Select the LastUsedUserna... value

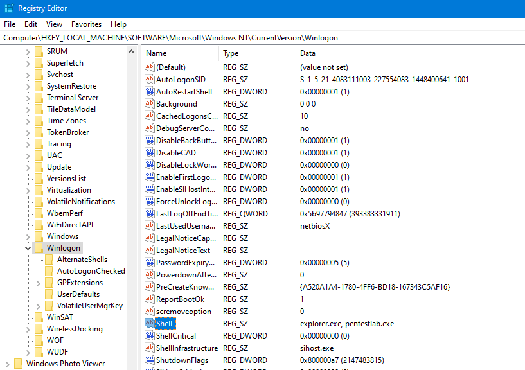(186, 226)
